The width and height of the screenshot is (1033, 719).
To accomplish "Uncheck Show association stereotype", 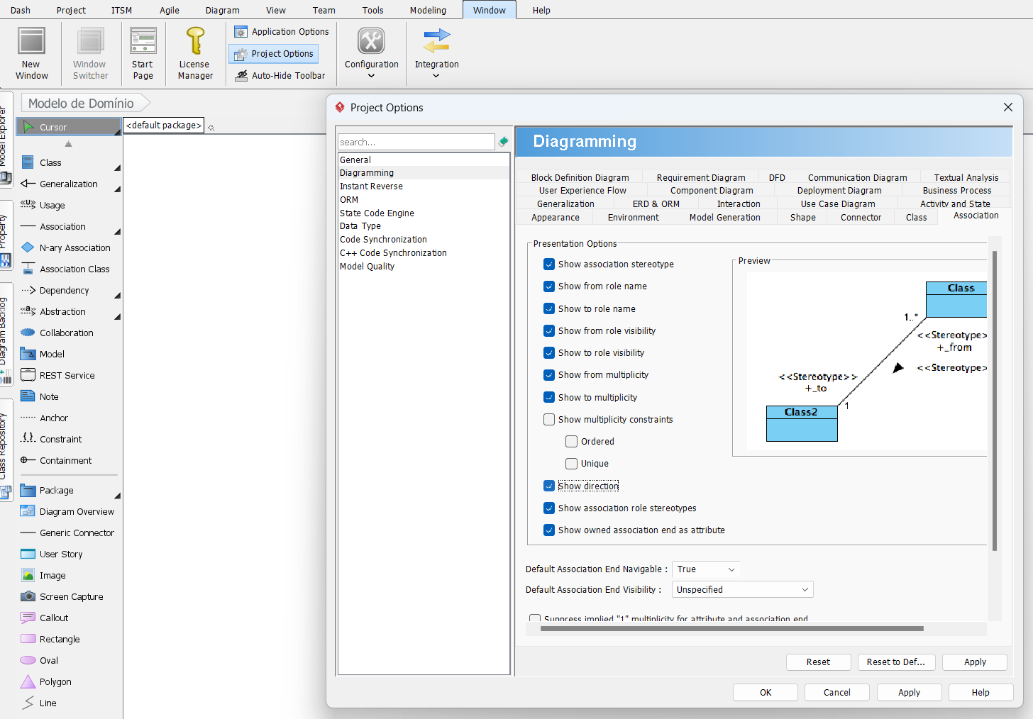I will click(x=549, y=264).
